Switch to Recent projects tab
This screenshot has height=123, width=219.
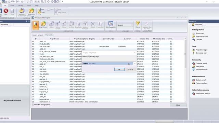point(38,35)
